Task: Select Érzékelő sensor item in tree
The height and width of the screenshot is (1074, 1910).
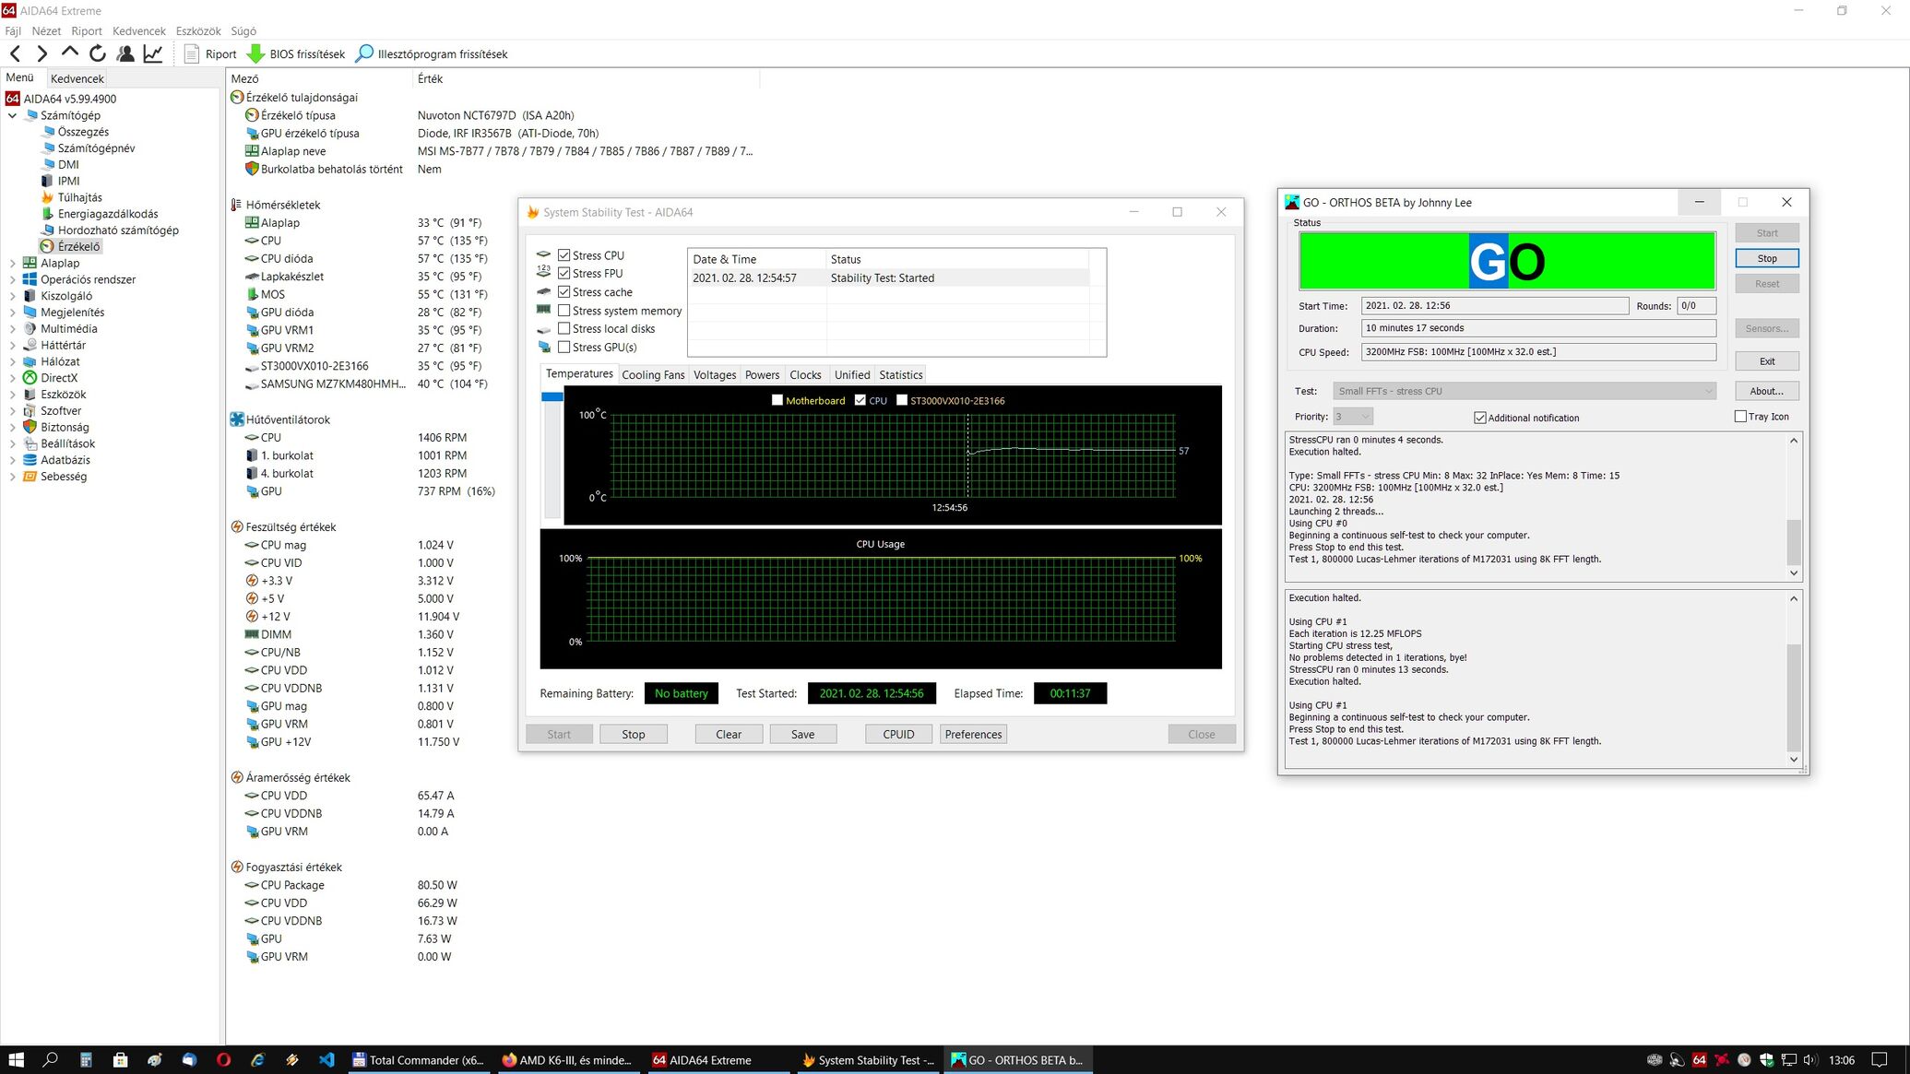Action: 70,246
